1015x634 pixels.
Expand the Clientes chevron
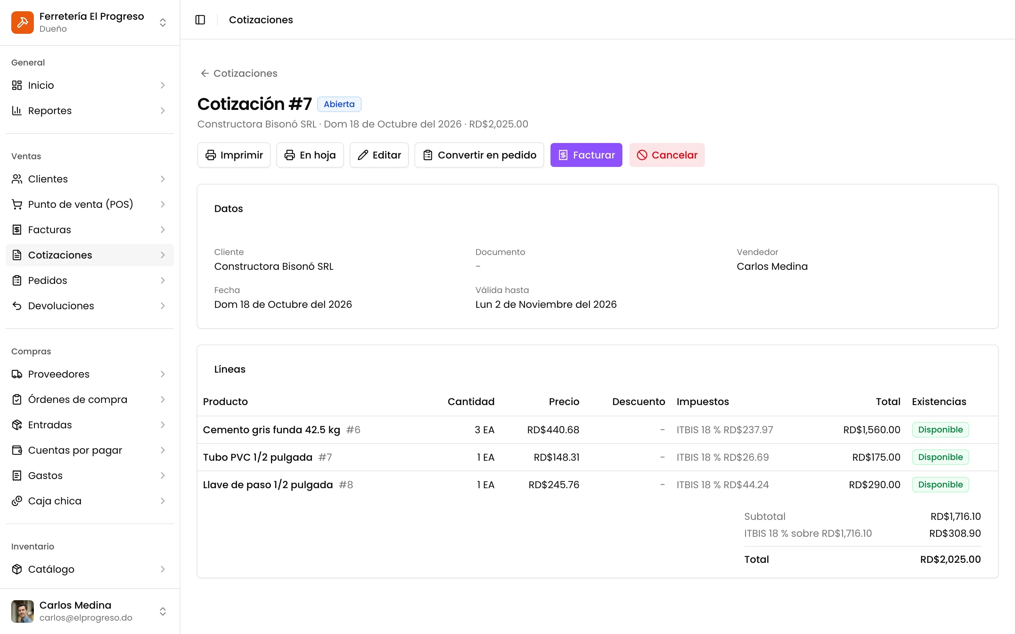pyautogui.click(x=163, y=179)
